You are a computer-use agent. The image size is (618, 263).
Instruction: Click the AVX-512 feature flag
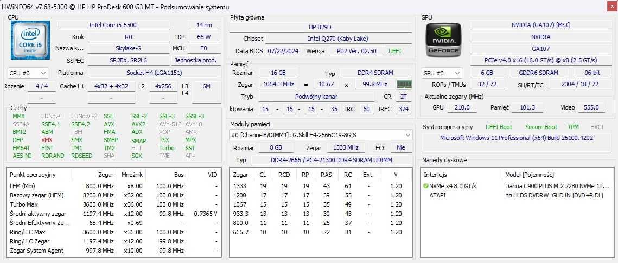tap(170, 124)
